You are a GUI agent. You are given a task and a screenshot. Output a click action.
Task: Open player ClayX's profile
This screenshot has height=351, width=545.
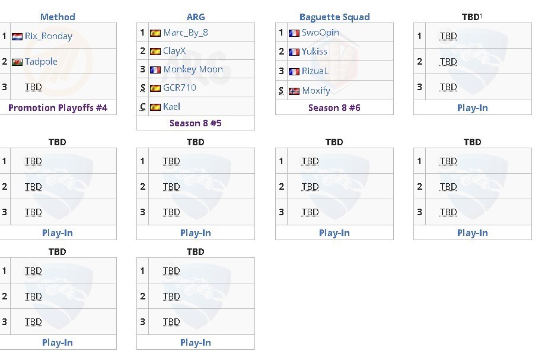click(x=174, y=51)
